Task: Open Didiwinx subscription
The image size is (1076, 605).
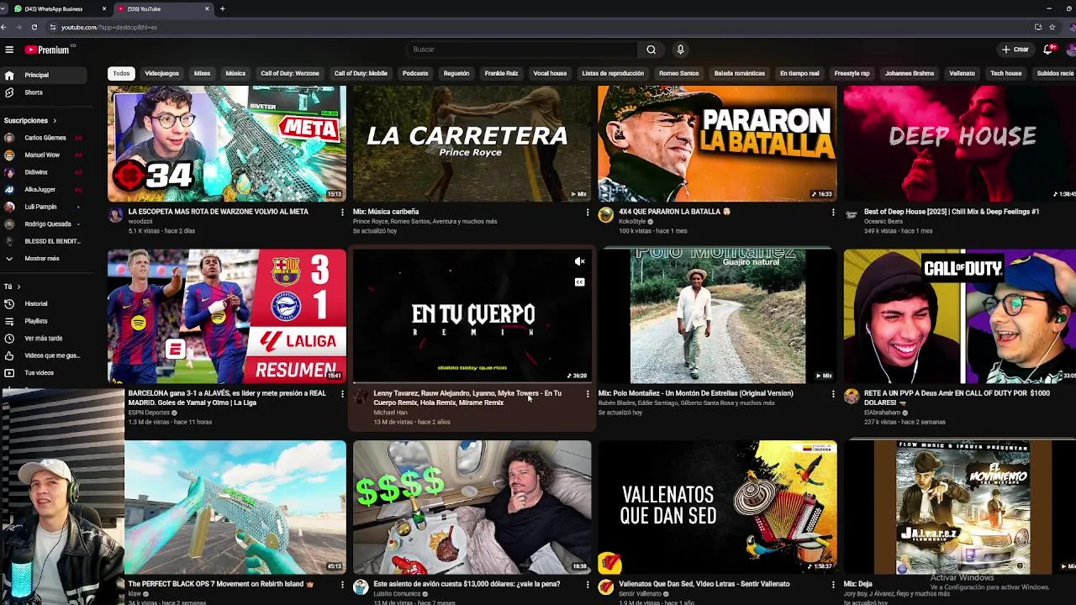Action: (43, 172)
